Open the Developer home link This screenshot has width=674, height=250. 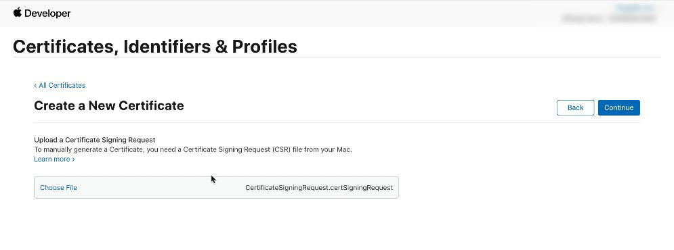click(47, 14)
